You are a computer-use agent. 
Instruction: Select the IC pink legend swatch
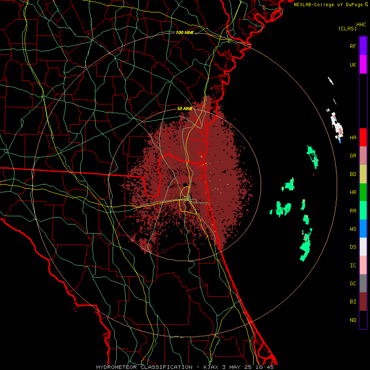tap(363, 265)
